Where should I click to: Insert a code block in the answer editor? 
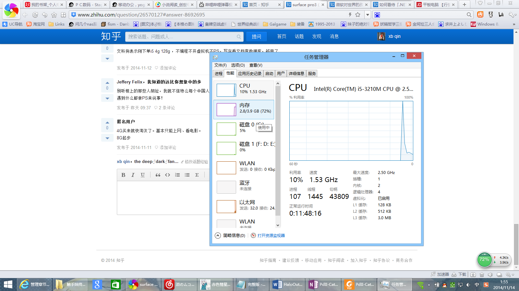coord(168,175)
